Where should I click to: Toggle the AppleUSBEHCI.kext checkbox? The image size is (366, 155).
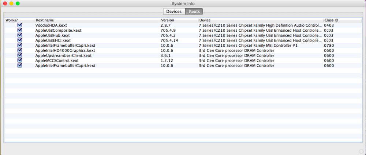tap(20, 40)
